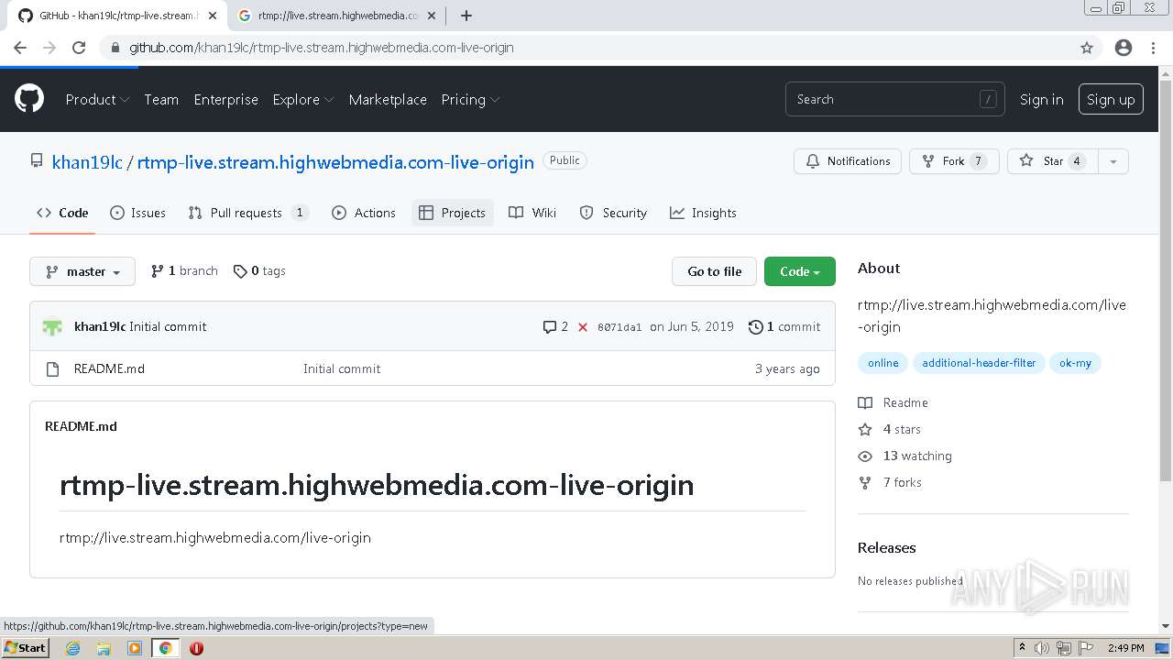The image size is (1173, 660).
Task: Open the GitHub logo homepage
Action: coord(29,99)
